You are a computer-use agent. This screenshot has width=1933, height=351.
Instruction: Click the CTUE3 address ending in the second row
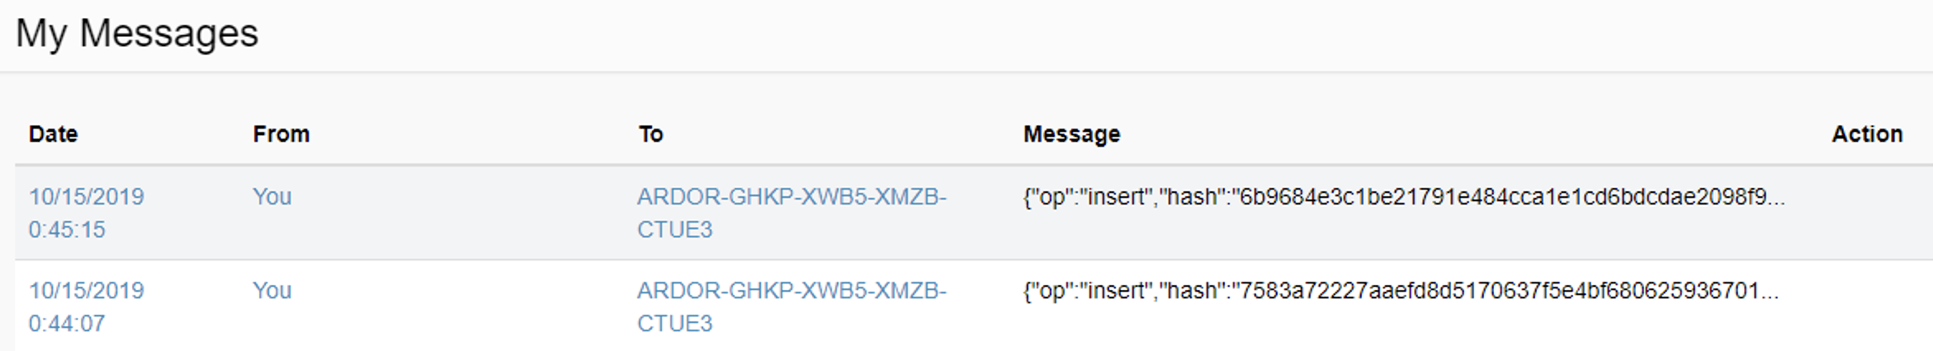tap(674, 324)
